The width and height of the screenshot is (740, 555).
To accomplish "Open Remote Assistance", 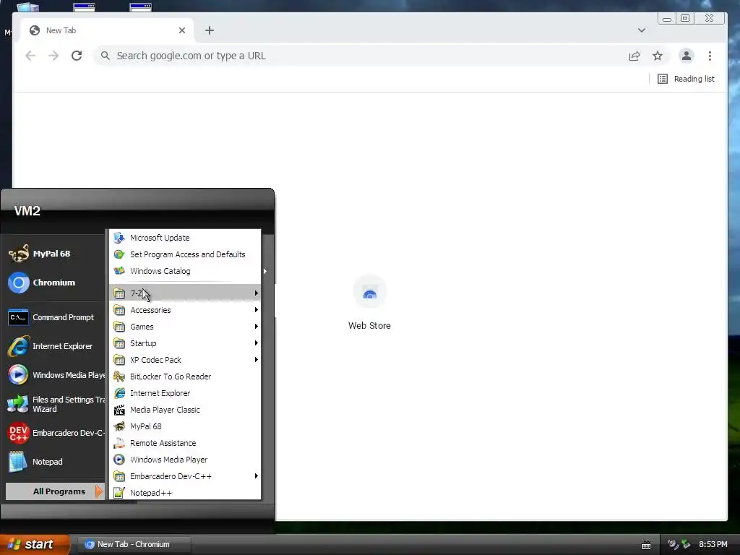I will click(x=185, y=443).
